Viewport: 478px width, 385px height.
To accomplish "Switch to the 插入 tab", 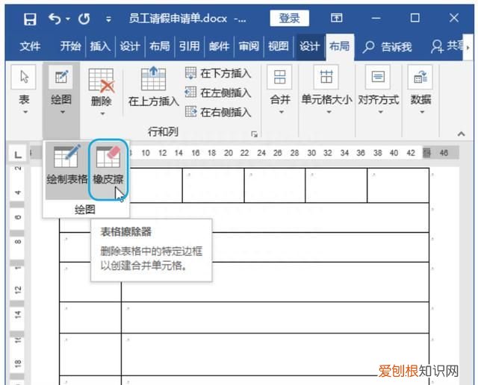I will tap(100, 46).
